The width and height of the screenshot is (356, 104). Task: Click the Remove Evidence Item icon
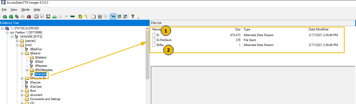[x=23, y=16]
